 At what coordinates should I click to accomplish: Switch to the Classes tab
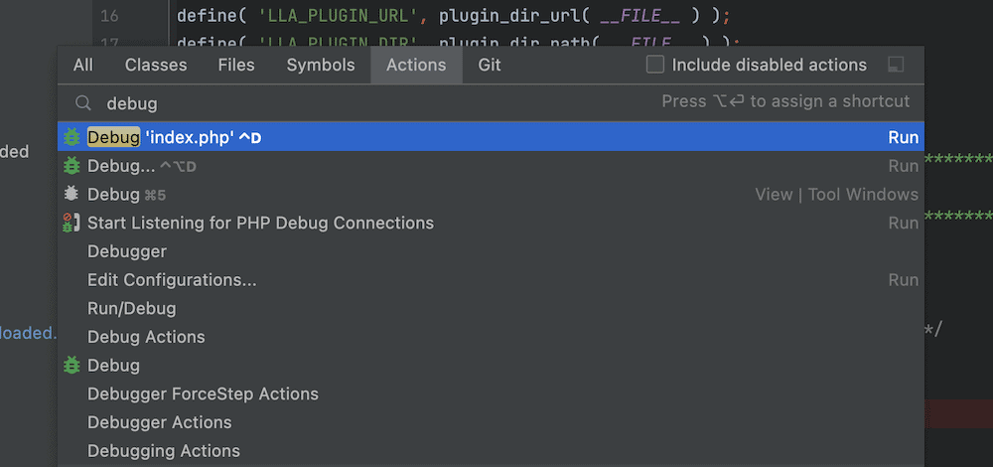(156, 65)
